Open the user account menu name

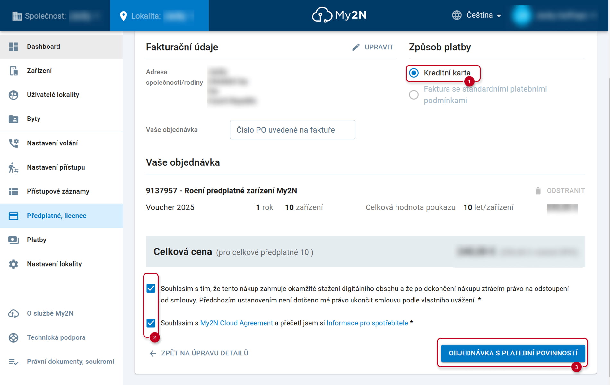[x=567, y=15]
